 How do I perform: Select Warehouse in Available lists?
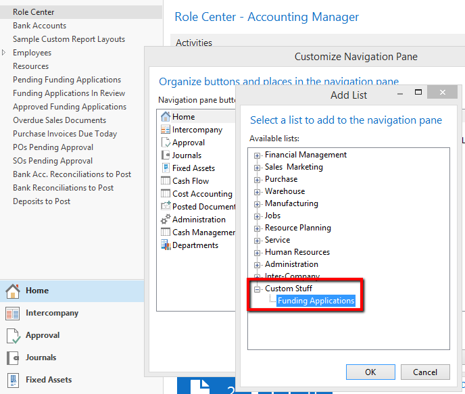pyautogui.click(x=285, y=191)
